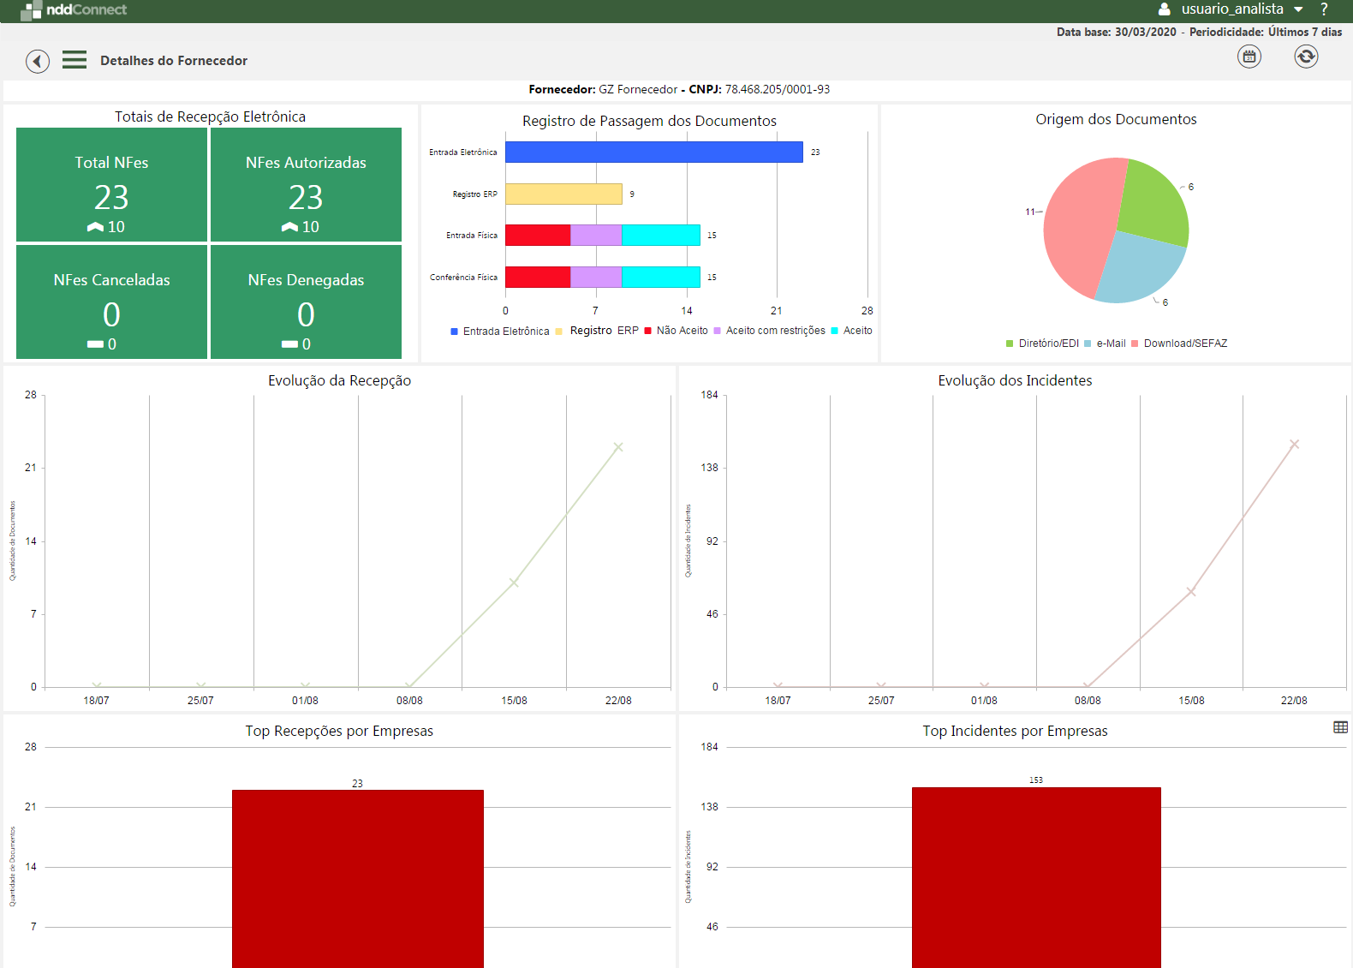Image resolution: width=1353 pixels, height=968 pixels.
Task: Toggle Entrada Eletrônica legend series
Action: [x=500, y=332]
